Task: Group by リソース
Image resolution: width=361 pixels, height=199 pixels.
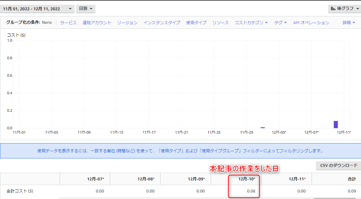Action: pyautogui.click(x=221, y=23)
